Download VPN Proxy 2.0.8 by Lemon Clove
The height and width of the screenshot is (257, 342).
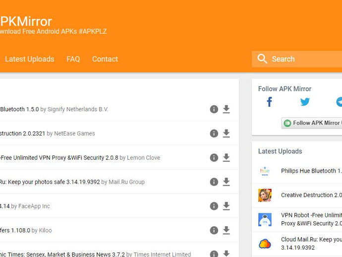click(x=226, y=157)
